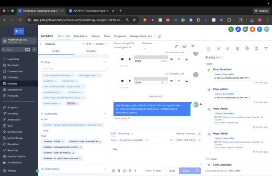
Task: Attach a file with paperclip icon
Action: pyautogui.click(x=119, y=171)
